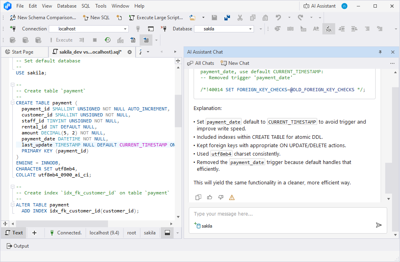Screen dimensions: 400x262
Task: Collapse the CREATE TABLE payment code block
Action: click(x=13, y=103)
